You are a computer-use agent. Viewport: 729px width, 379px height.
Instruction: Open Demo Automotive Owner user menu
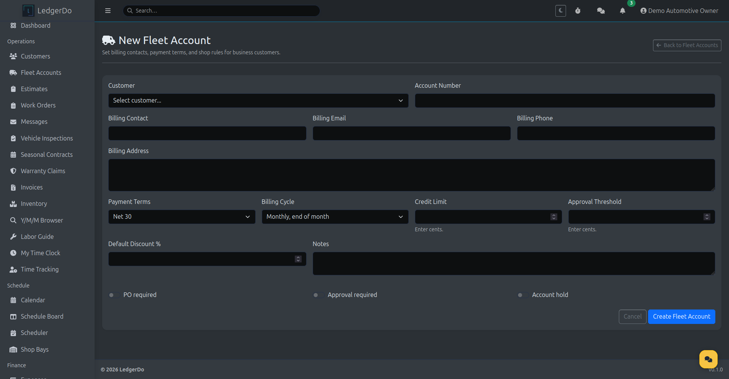[679, 11]
